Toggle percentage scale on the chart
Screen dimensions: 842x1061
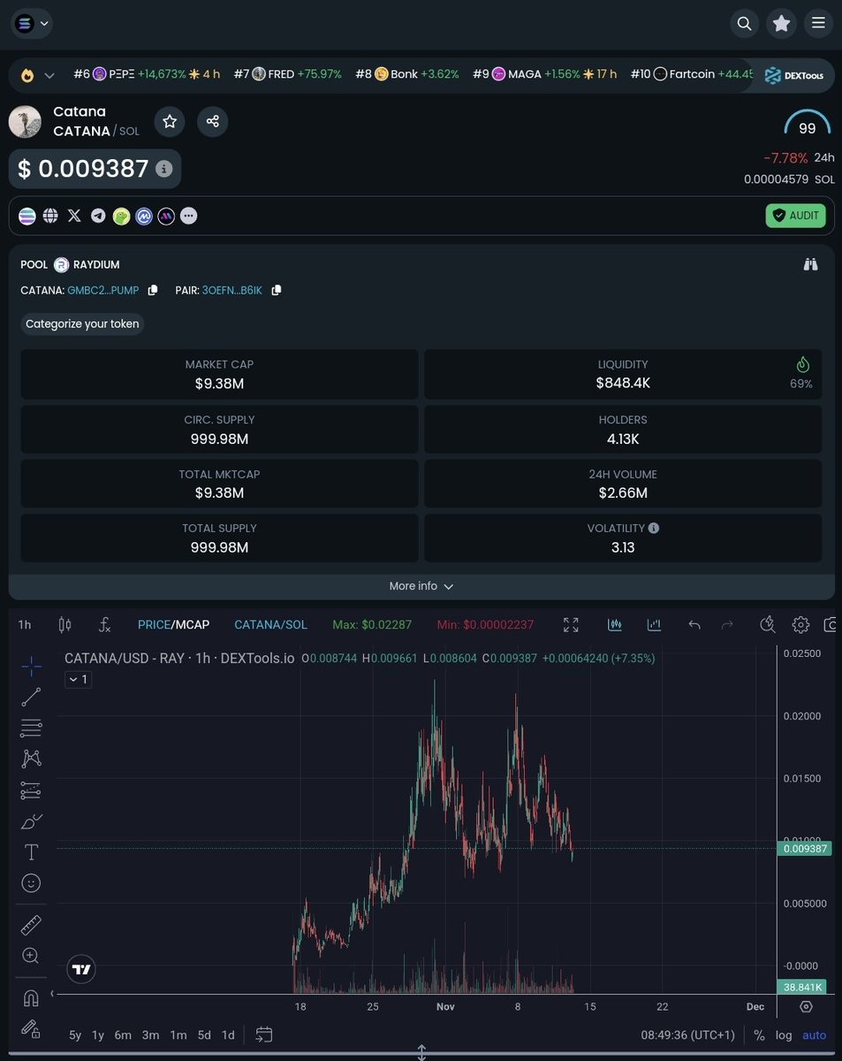pyautogui.click(x=758, y=1034)
